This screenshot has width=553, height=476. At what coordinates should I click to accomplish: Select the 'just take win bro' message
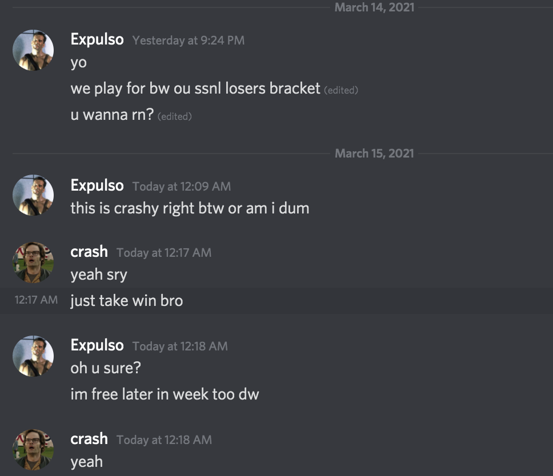127,301
